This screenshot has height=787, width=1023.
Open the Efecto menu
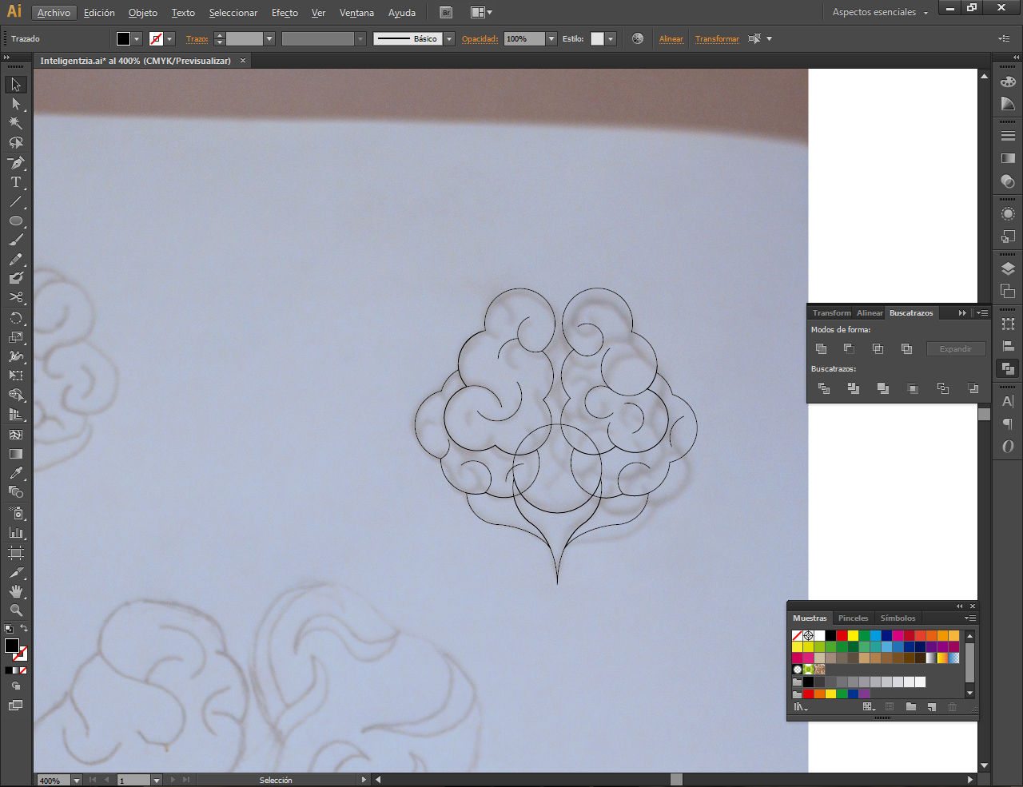285,13
